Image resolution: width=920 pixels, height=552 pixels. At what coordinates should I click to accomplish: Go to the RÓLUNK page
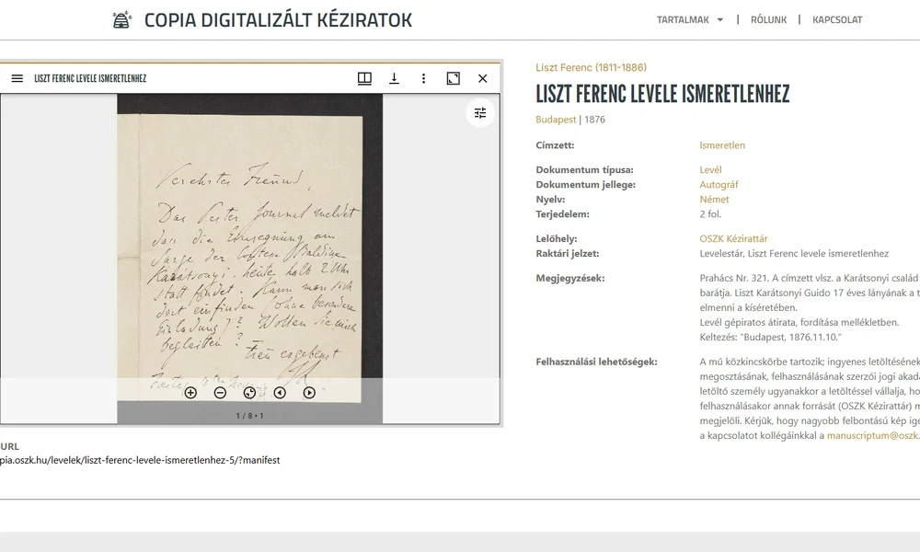pyautogui.click(x=768, y=20)
